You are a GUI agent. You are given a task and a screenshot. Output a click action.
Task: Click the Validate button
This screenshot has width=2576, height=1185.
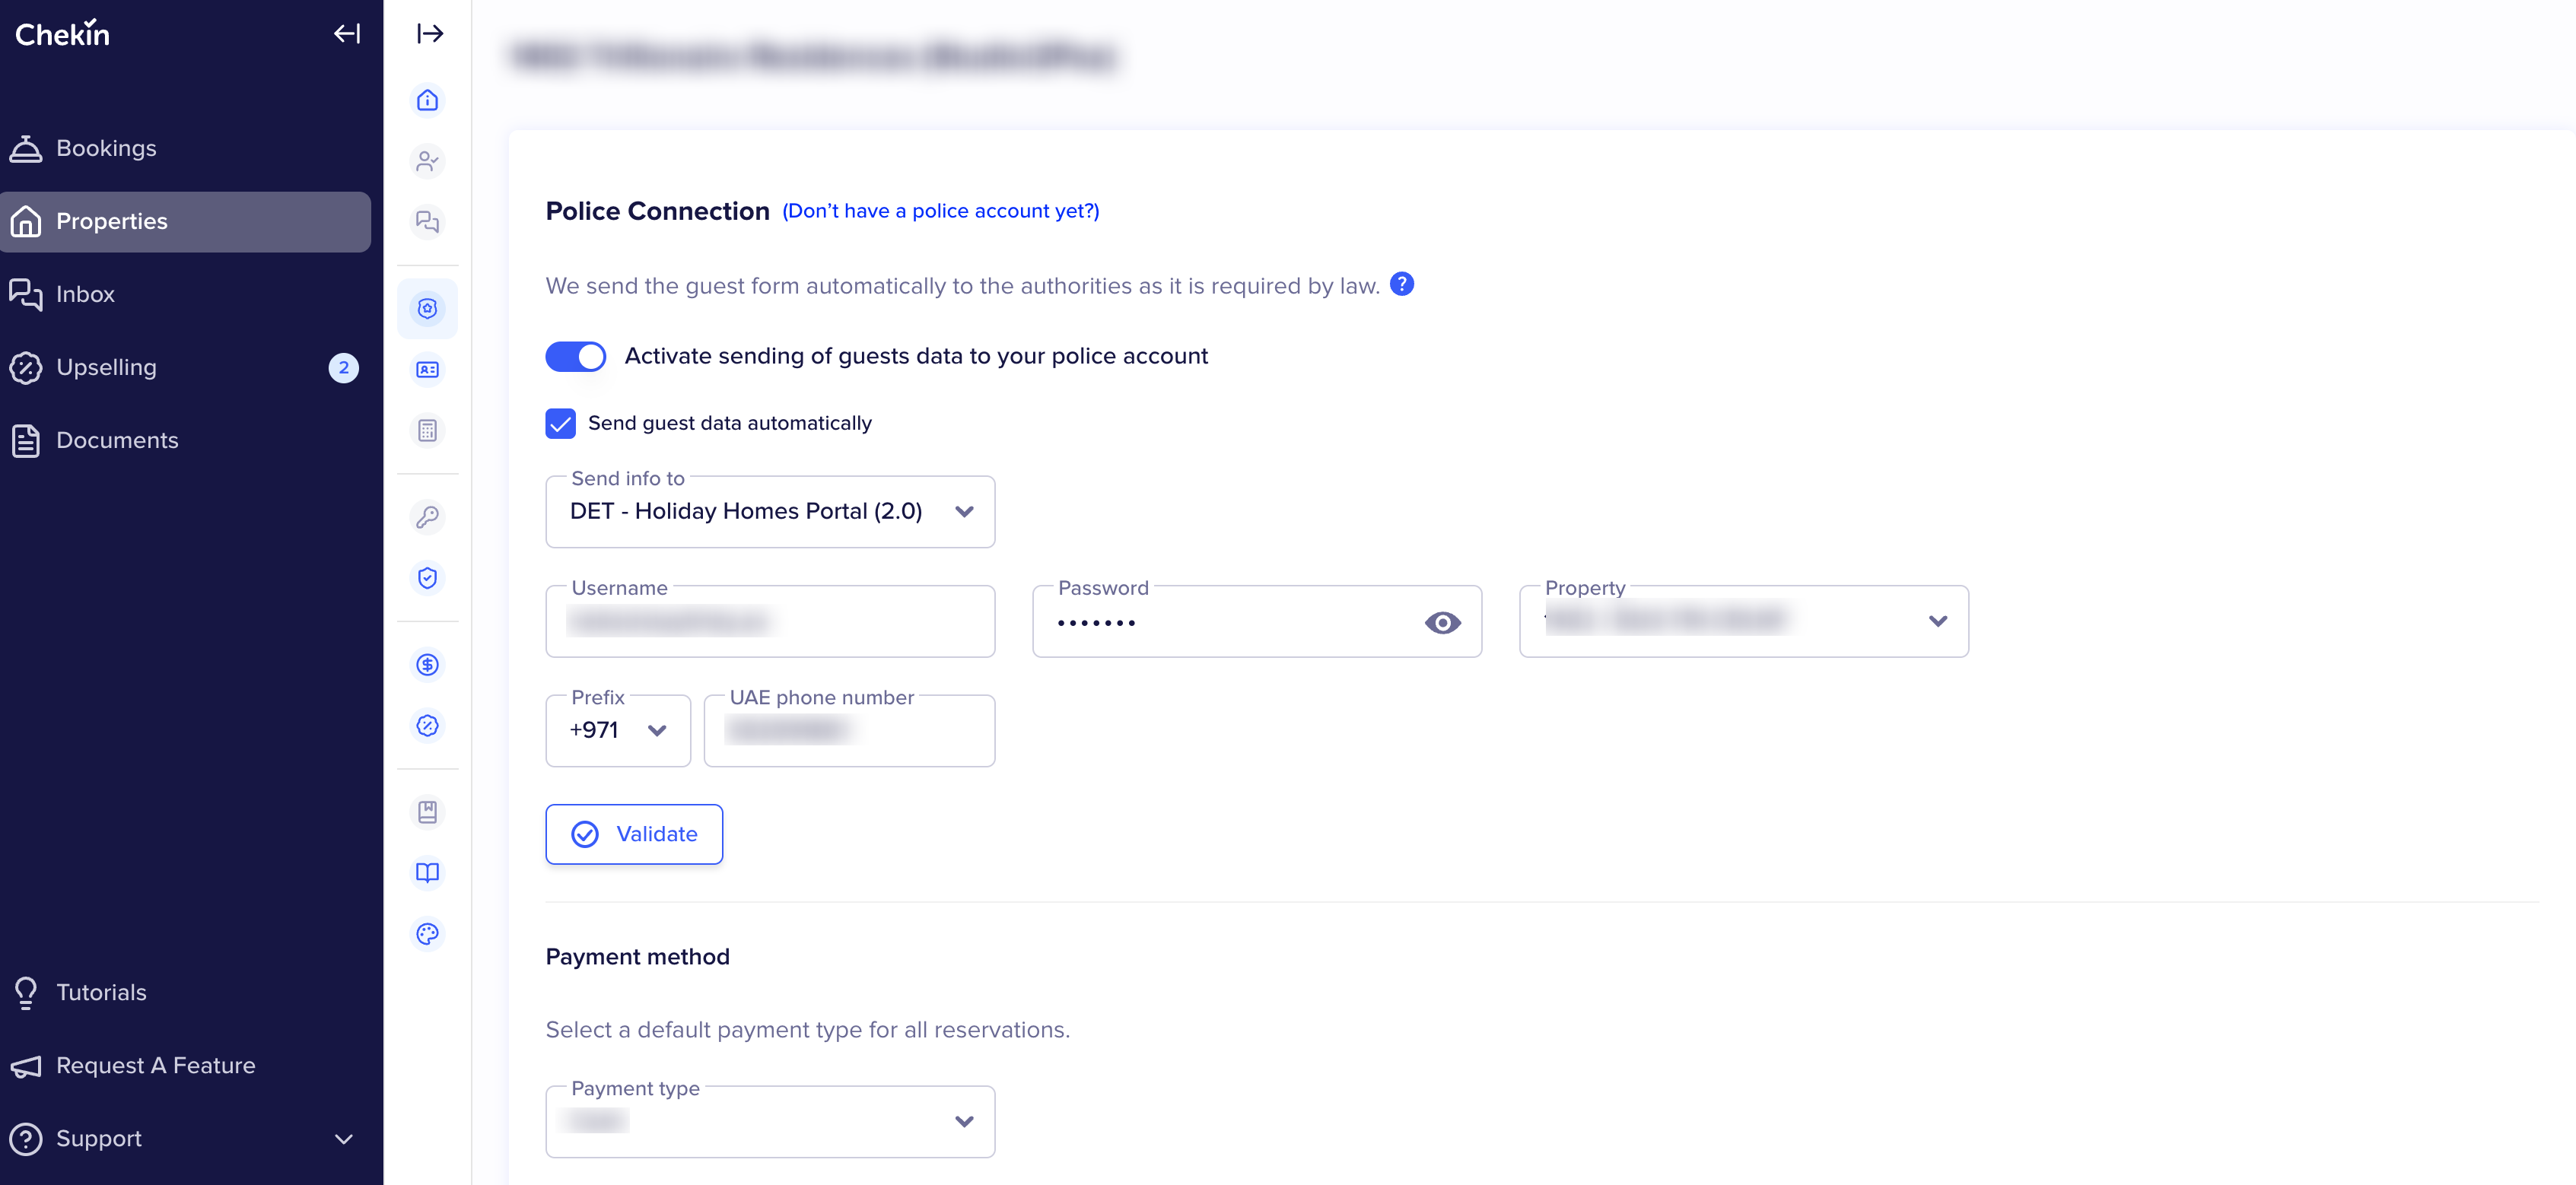634,834
